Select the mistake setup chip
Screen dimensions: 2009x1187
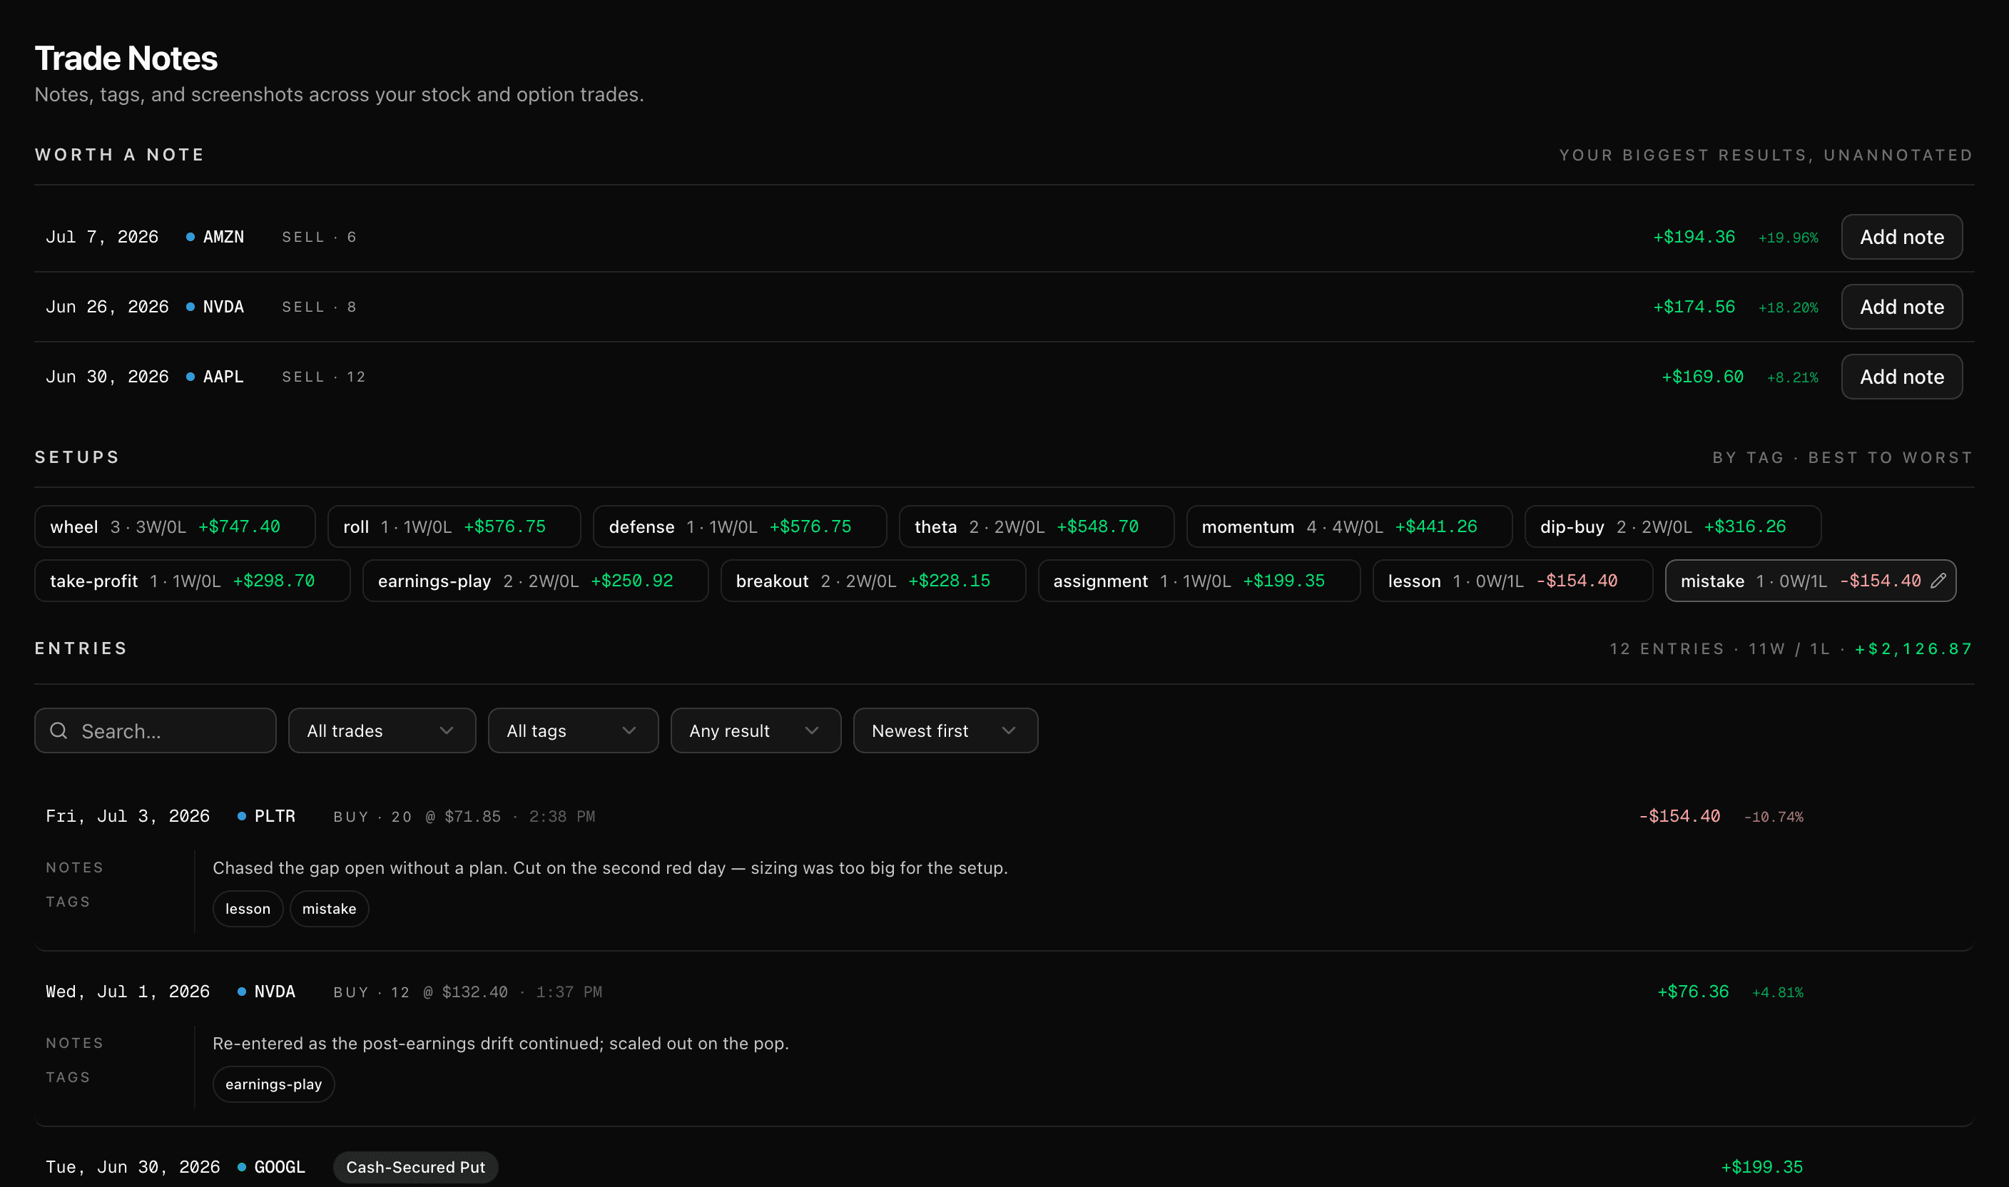pos(1811,581)
